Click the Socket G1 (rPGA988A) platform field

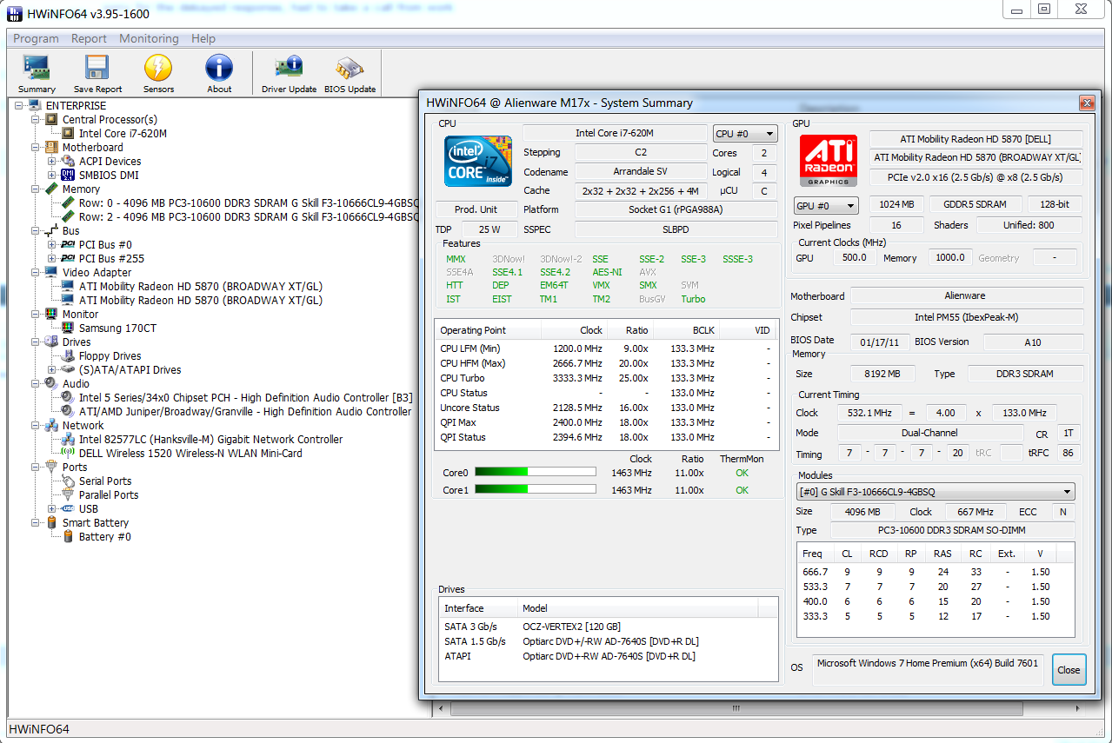click(676, 209)
